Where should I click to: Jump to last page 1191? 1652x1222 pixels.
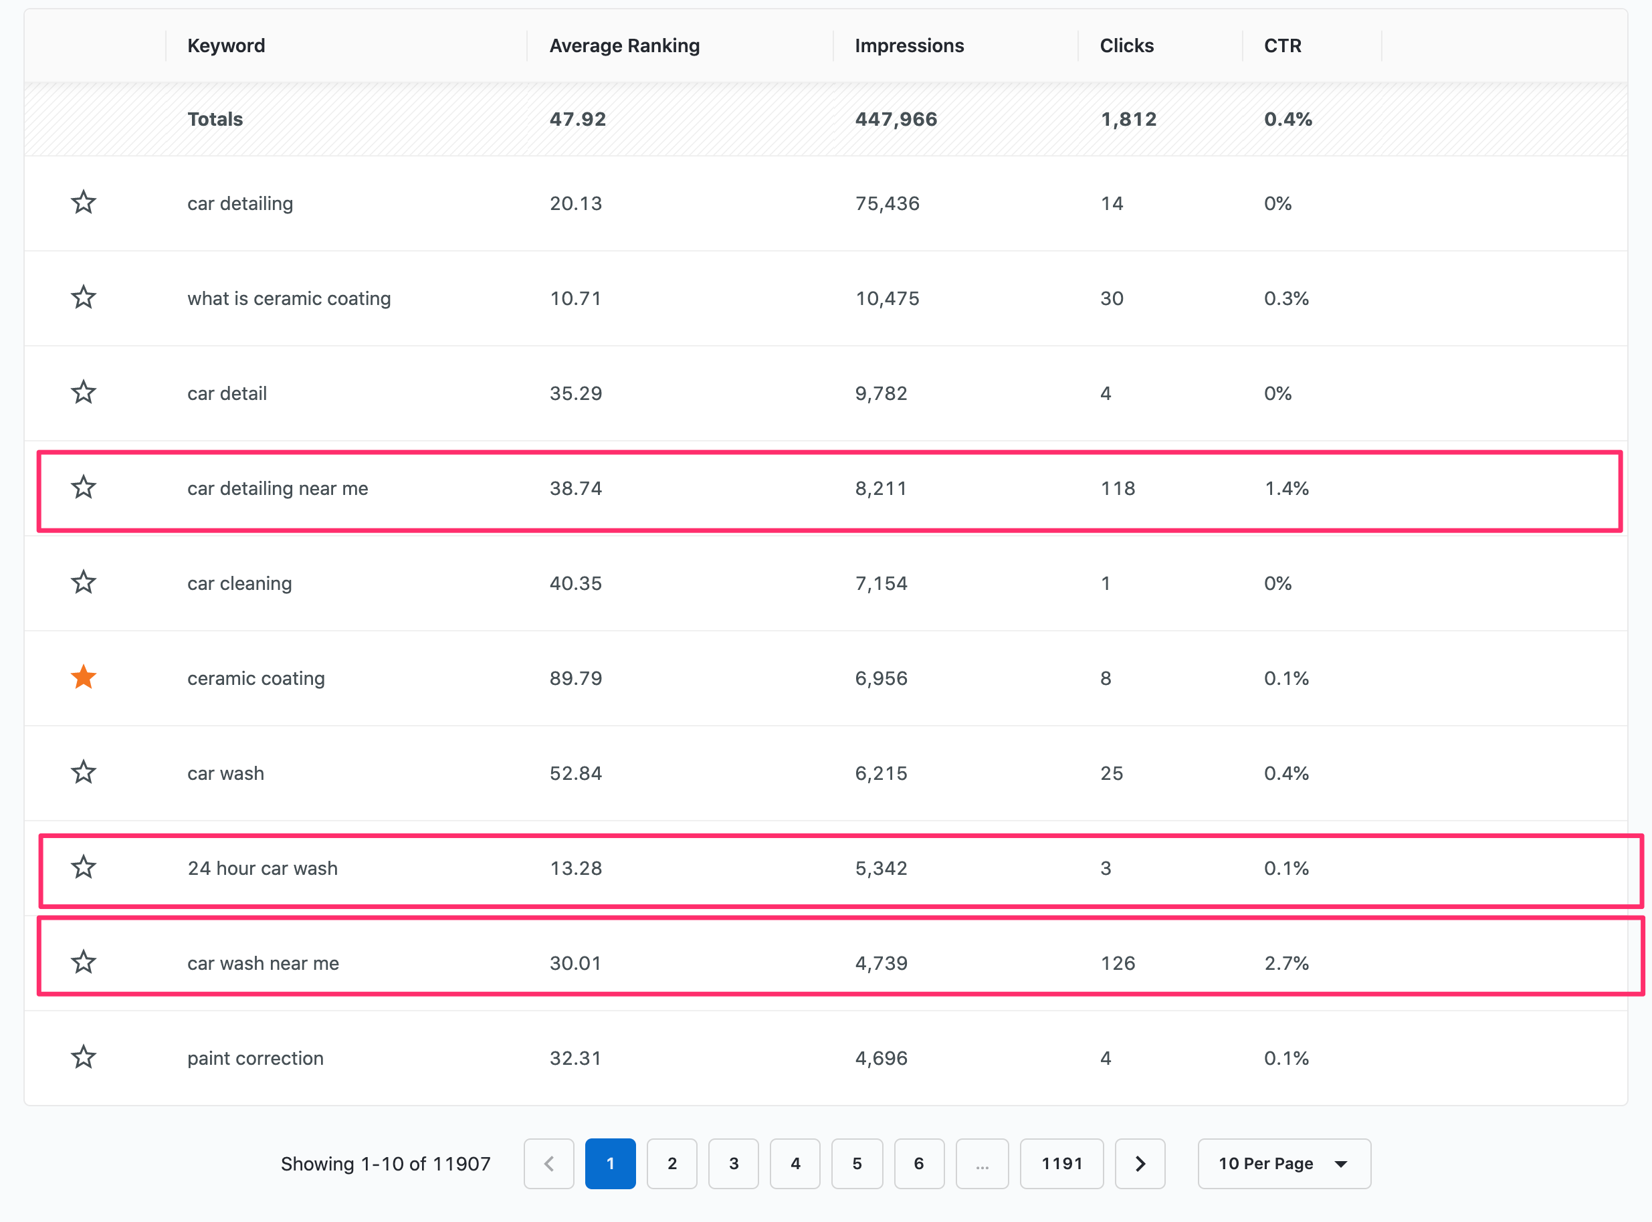click(1061, 1164)
